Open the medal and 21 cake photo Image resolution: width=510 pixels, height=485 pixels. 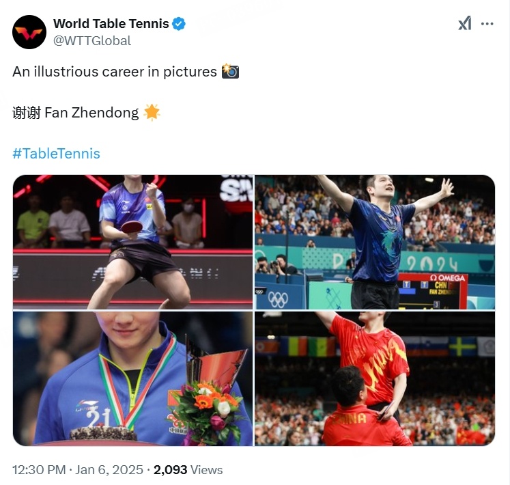tap(132, 378)
